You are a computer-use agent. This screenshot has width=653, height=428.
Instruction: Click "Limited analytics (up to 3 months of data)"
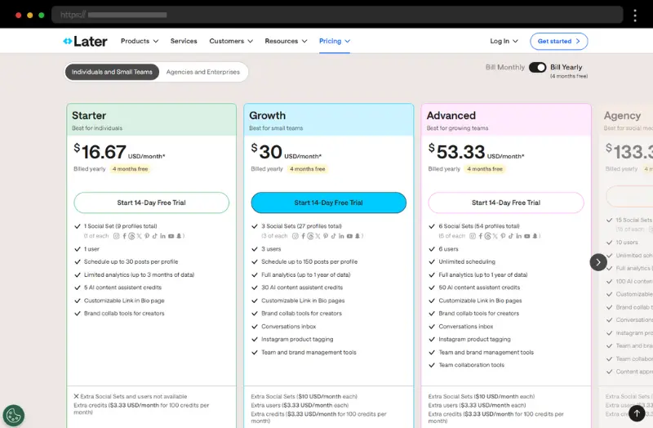click(139, 274)
